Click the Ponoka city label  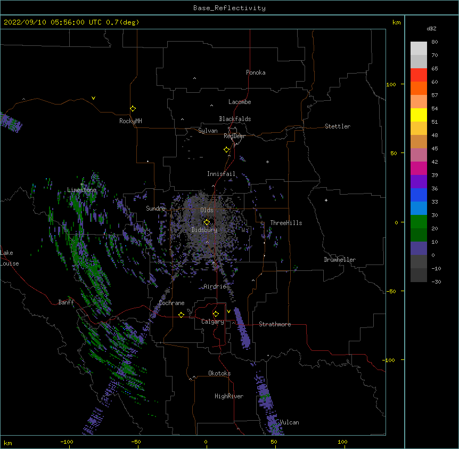(256, 73)
